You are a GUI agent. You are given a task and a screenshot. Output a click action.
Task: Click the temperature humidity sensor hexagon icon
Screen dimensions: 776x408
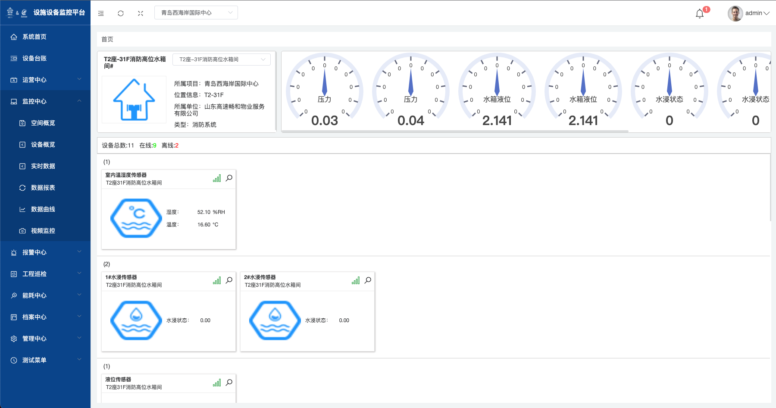pos(136,218)
